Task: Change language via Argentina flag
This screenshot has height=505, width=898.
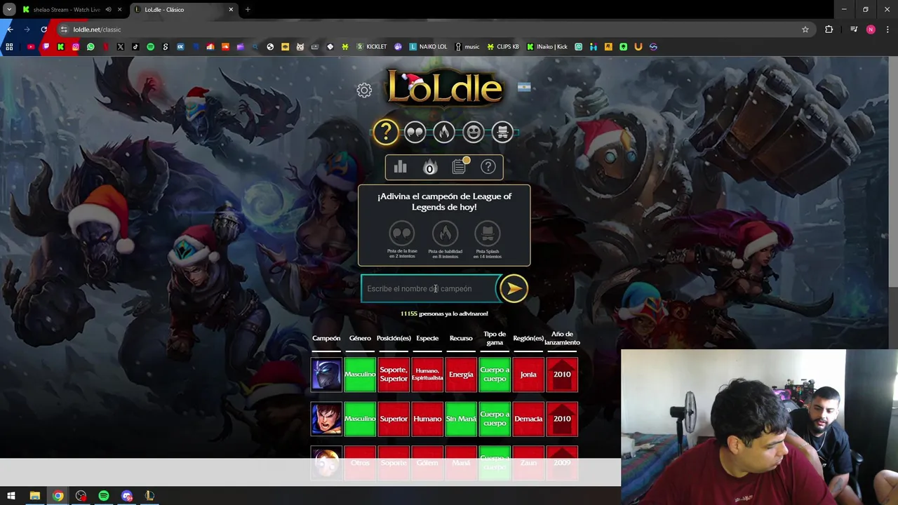Action: pos(524,87)
